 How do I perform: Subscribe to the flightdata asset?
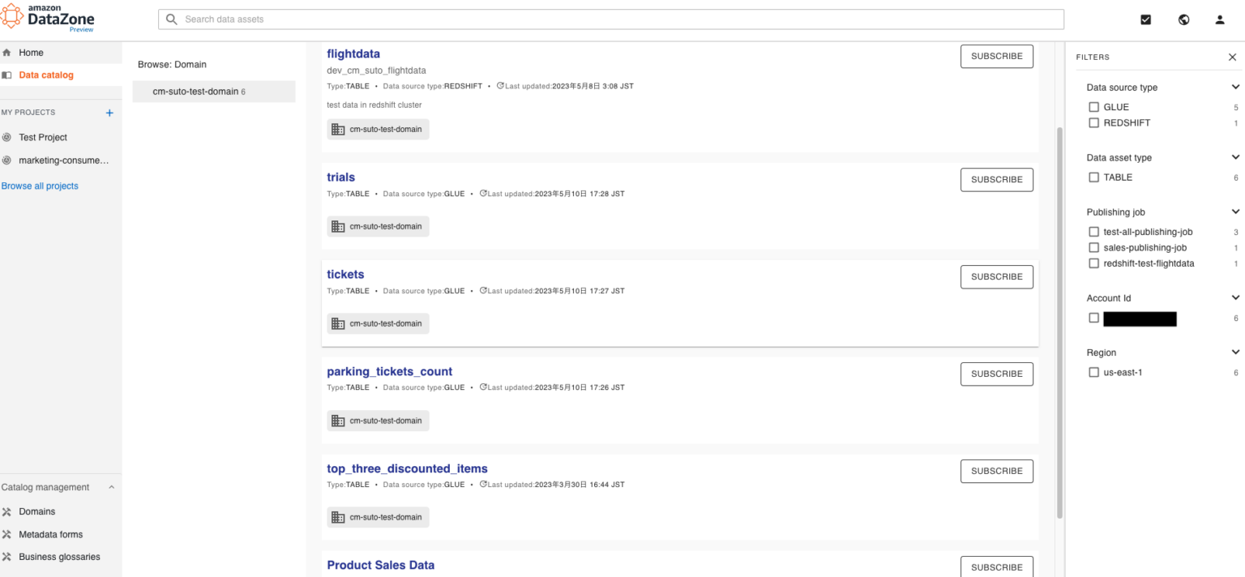coord(996,56)
